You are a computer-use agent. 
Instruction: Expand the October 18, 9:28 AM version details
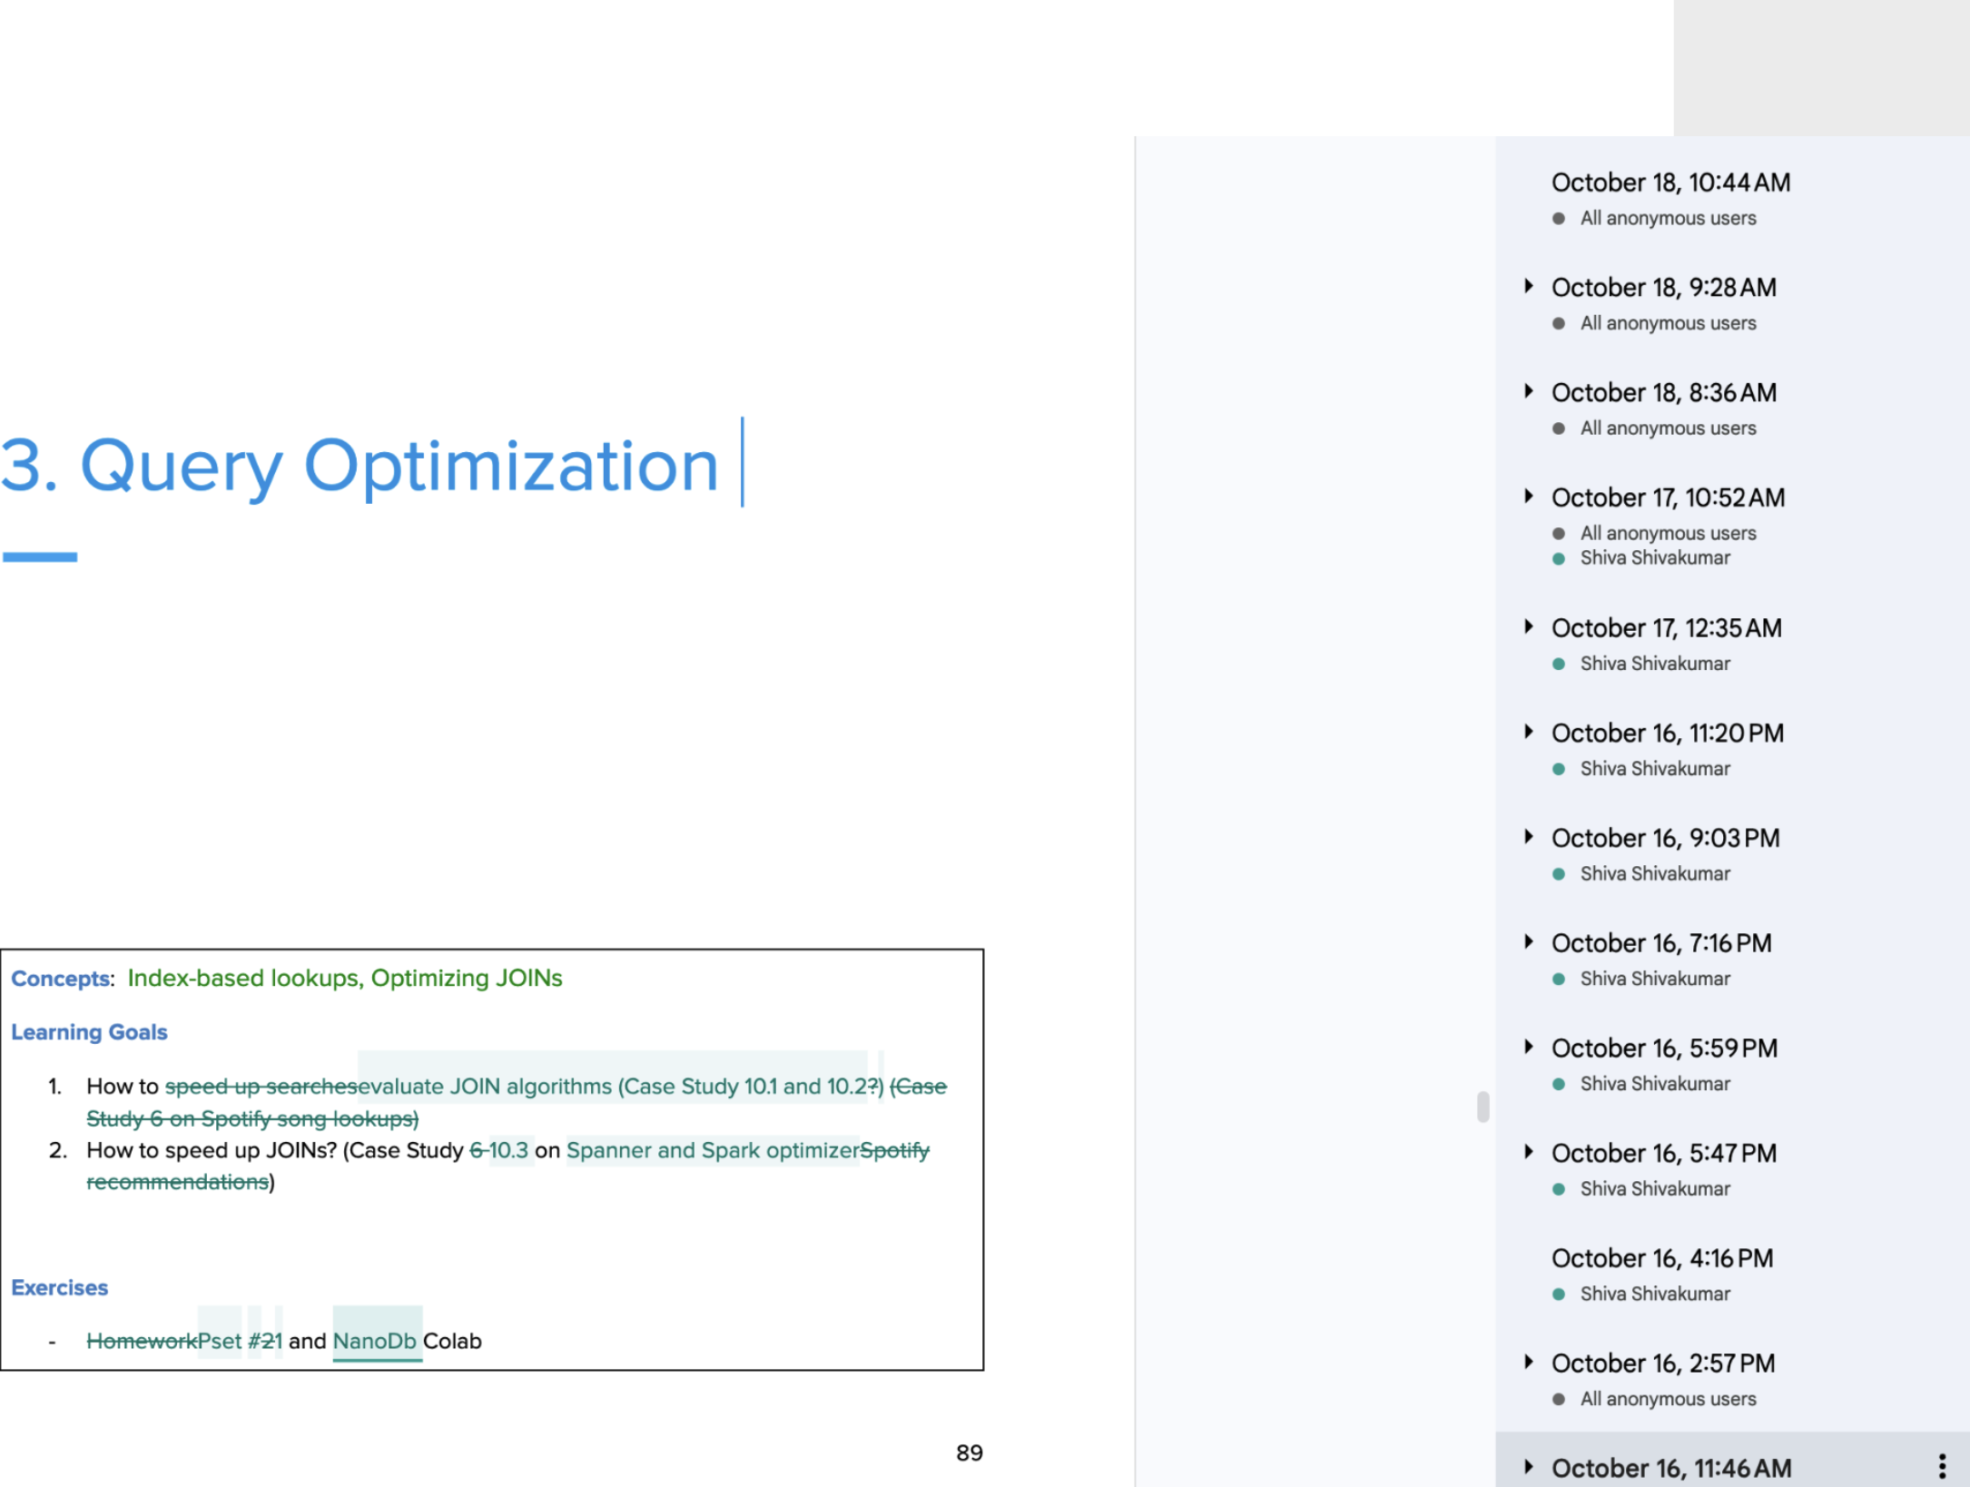(x=1529, y=285)
